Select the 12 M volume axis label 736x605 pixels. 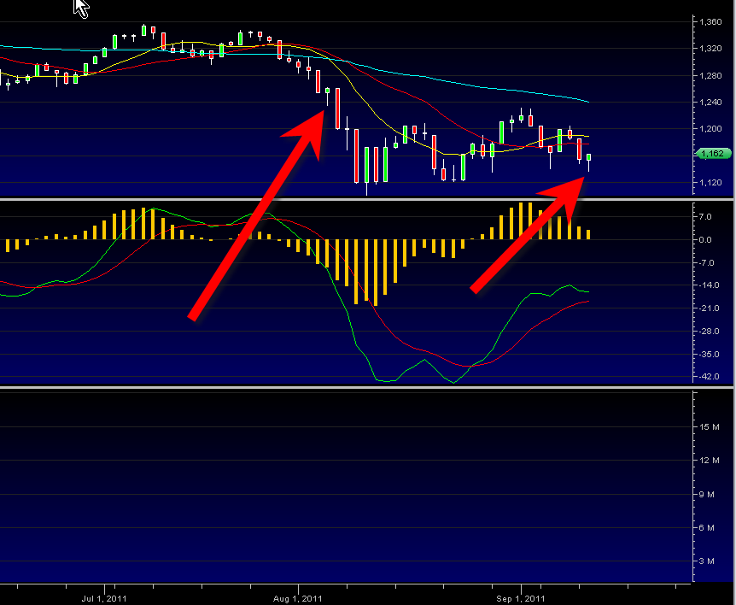click(710, 461)
